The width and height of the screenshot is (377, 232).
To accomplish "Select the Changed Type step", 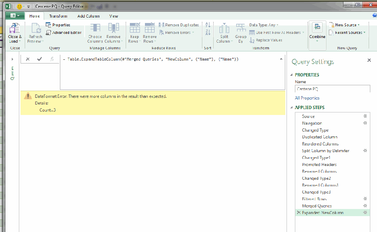I will pyautogui.click(x=315, y=130).
